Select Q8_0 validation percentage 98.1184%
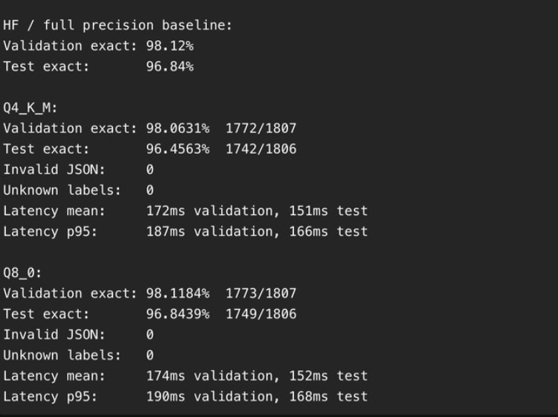Screen dimensions: 558x417 (x=178, y=293)
